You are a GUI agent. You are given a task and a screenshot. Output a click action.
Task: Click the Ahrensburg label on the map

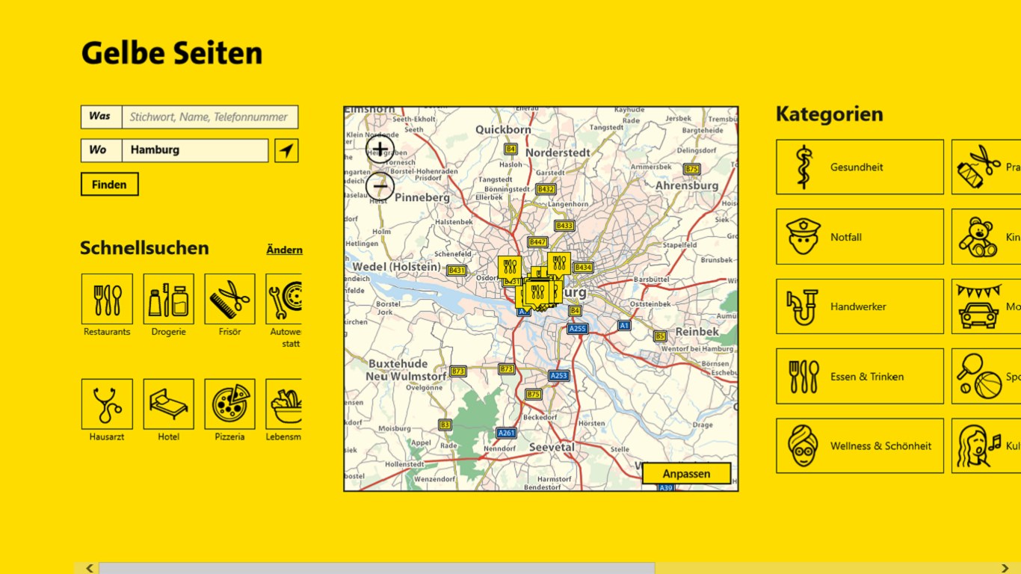coord(687,185)
